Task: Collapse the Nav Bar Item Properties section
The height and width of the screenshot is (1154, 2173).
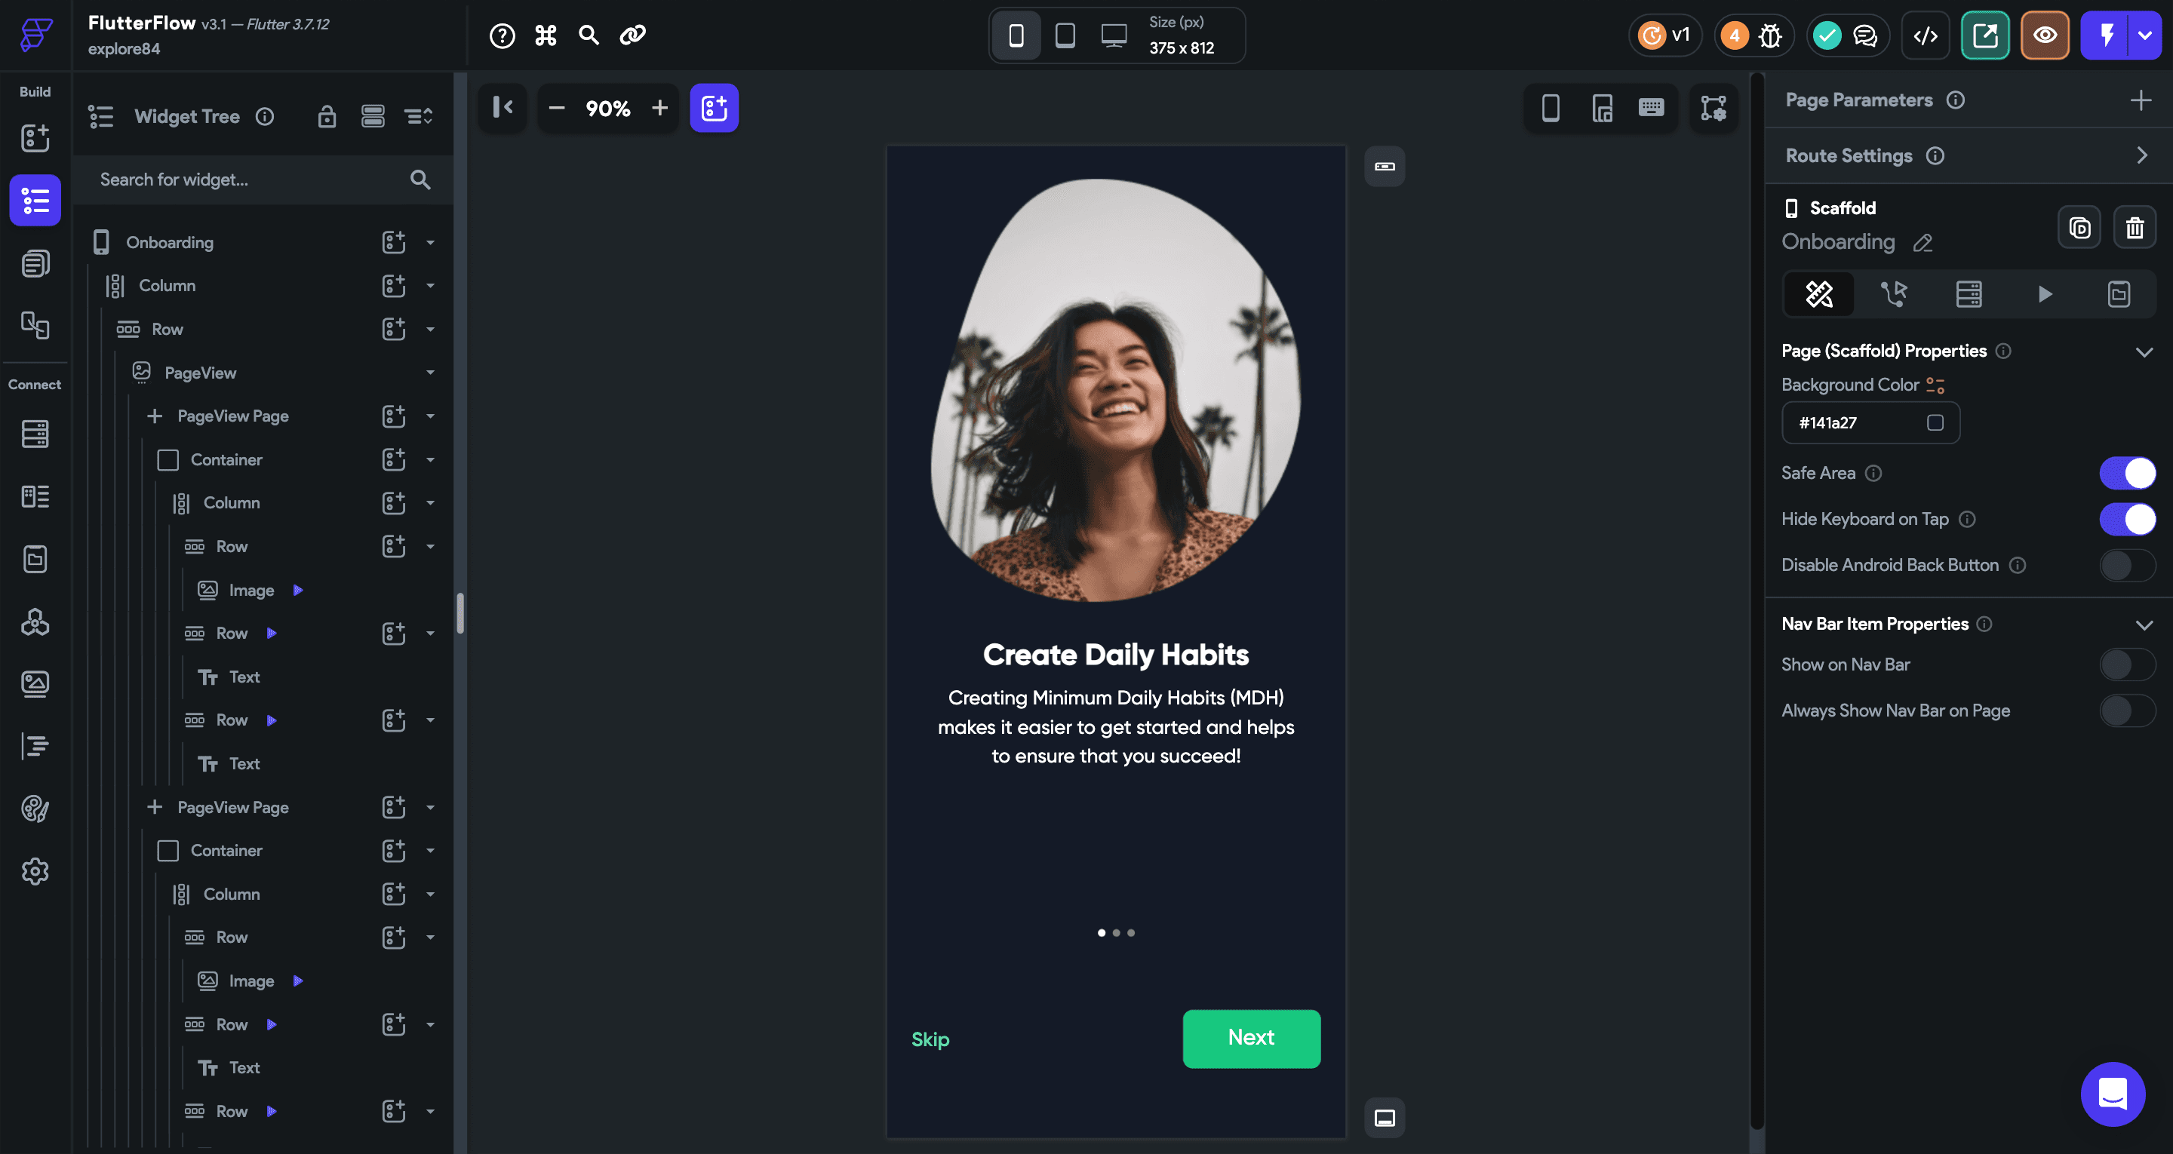Action: click(x=2144, y=625)
